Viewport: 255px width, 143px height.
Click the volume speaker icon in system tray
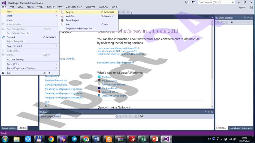click(x=235, y=139)
